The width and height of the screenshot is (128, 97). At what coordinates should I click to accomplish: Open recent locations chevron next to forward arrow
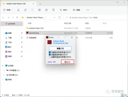pyautogui.click(x=13, y=18)
